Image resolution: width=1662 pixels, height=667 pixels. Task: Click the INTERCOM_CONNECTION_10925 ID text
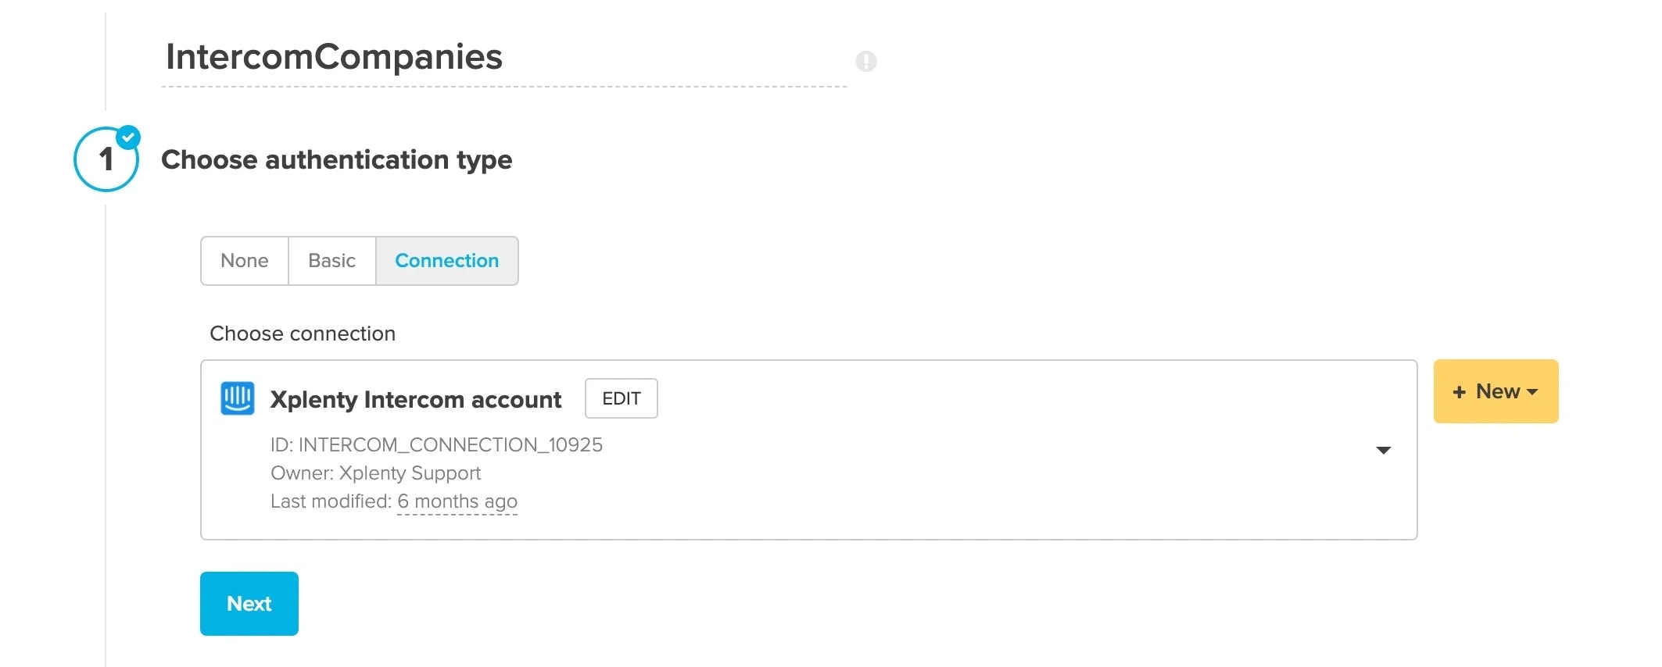click(436, 445)
